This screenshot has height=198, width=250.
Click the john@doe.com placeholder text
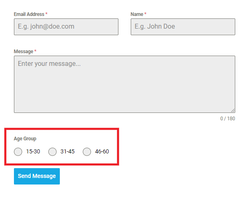(x=52, y=27)
